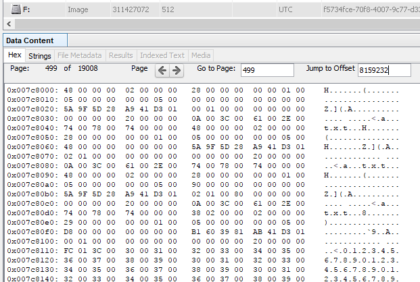Click hex row offset 0x007c80d0

pos(32,213)
